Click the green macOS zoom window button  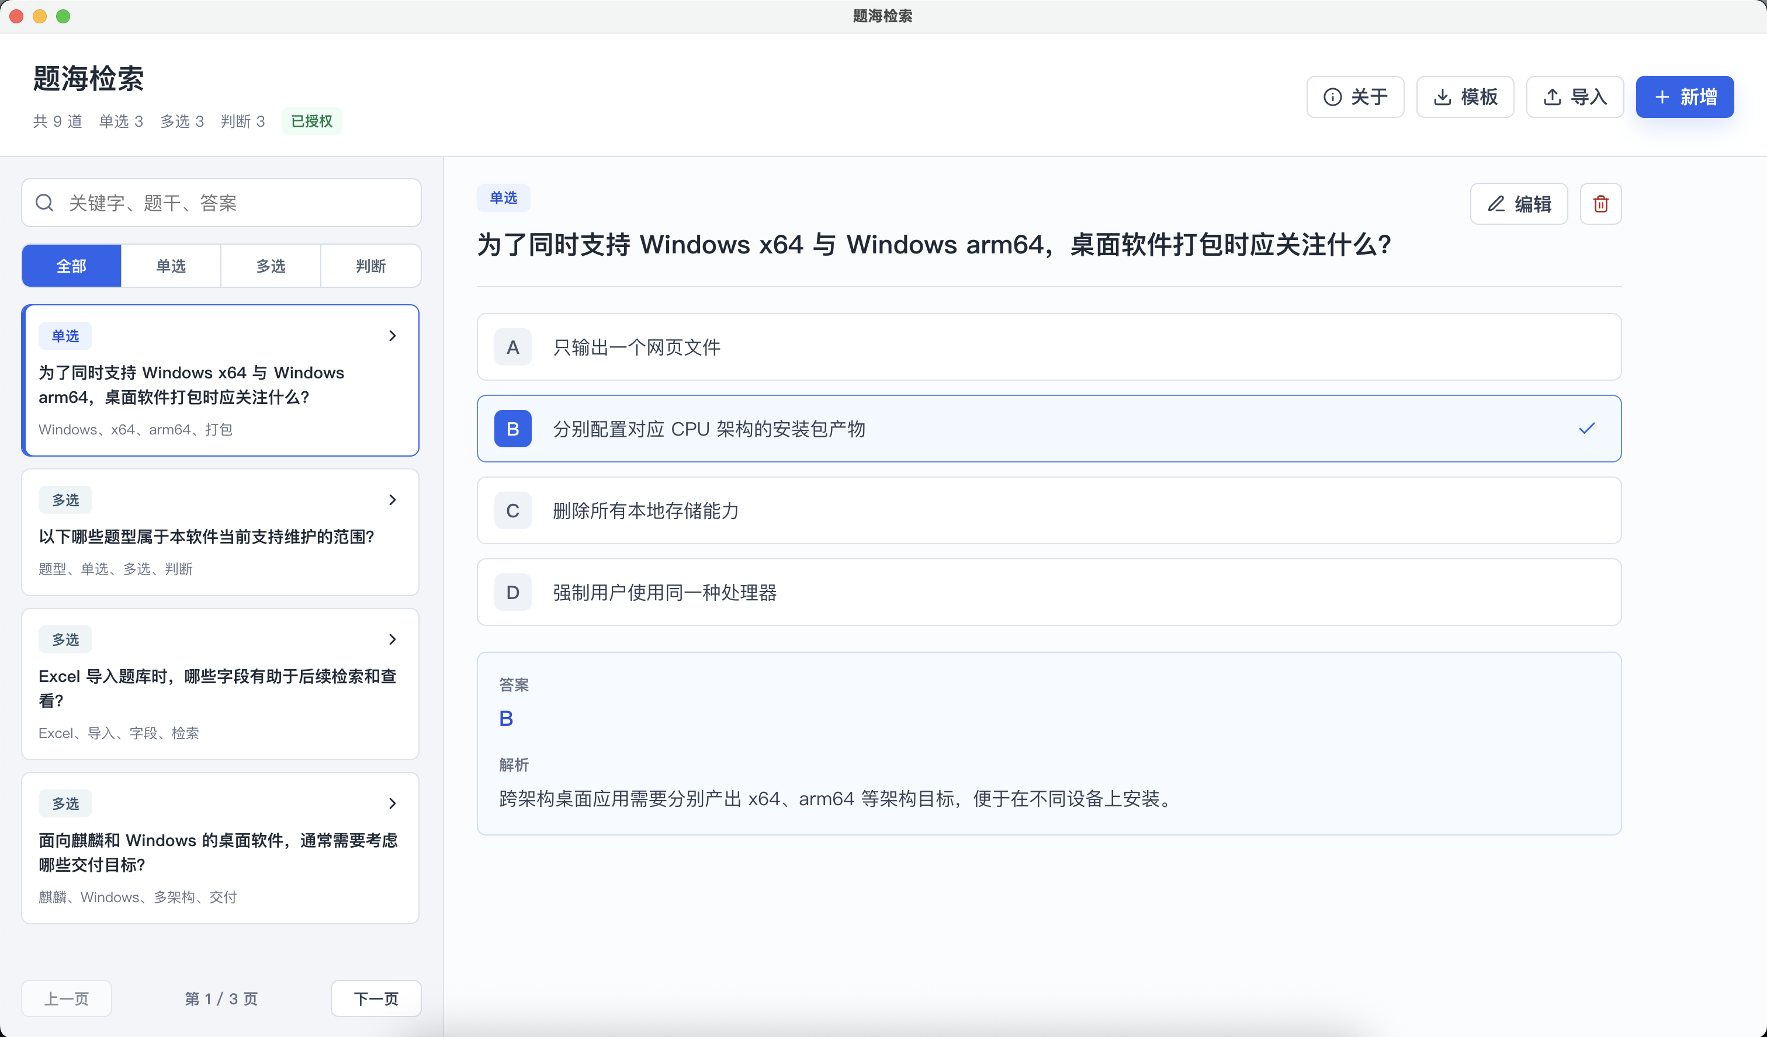(x=63, y=16)
